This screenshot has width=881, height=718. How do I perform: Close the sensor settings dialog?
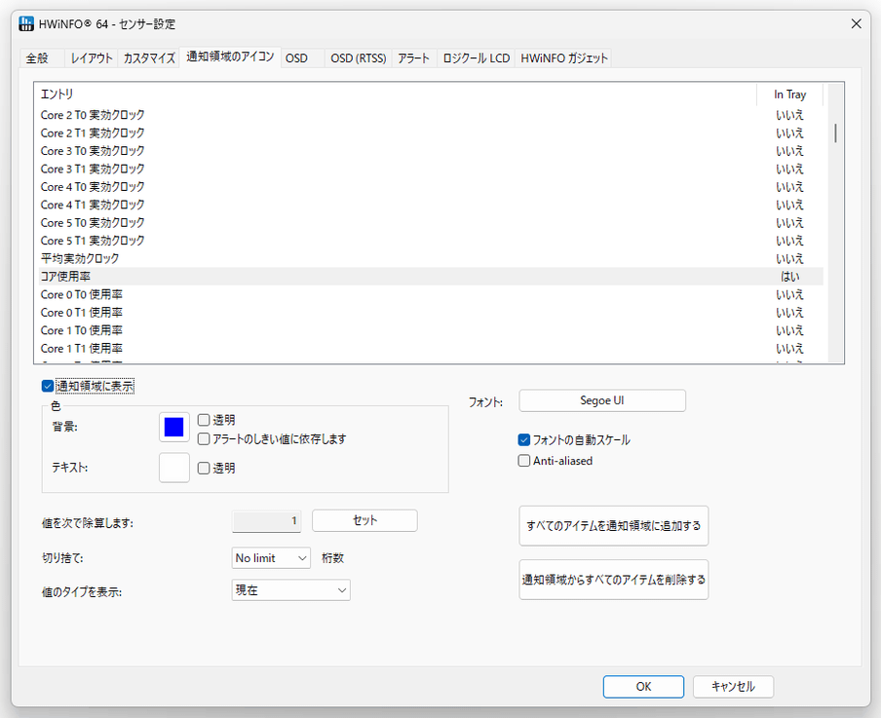point(856,23)
